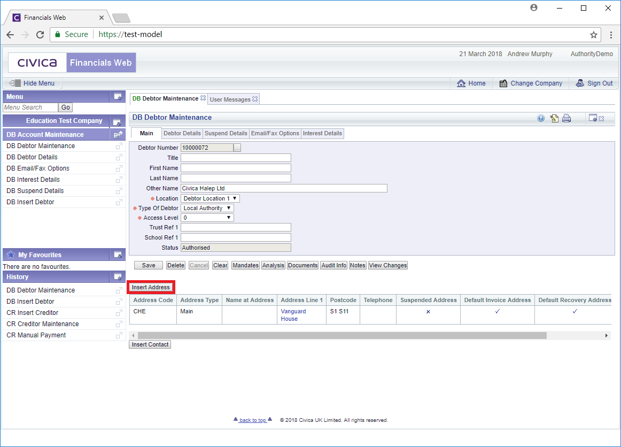The image size is (621, 447).
Task: Close the User Messages tab
Action: point(255,99)
